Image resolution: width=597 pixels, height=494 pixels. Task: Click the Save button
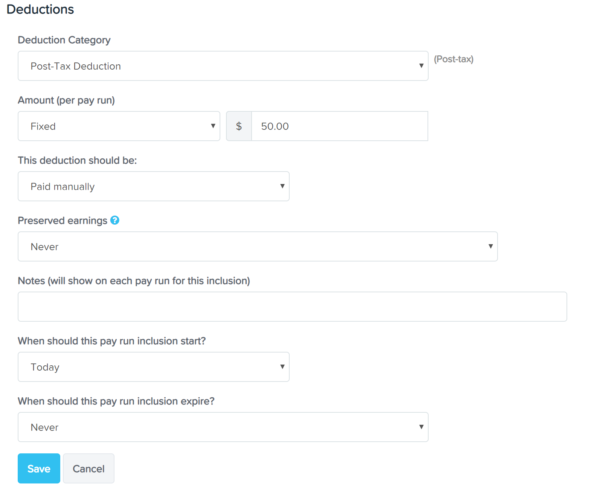coord(39,468)
